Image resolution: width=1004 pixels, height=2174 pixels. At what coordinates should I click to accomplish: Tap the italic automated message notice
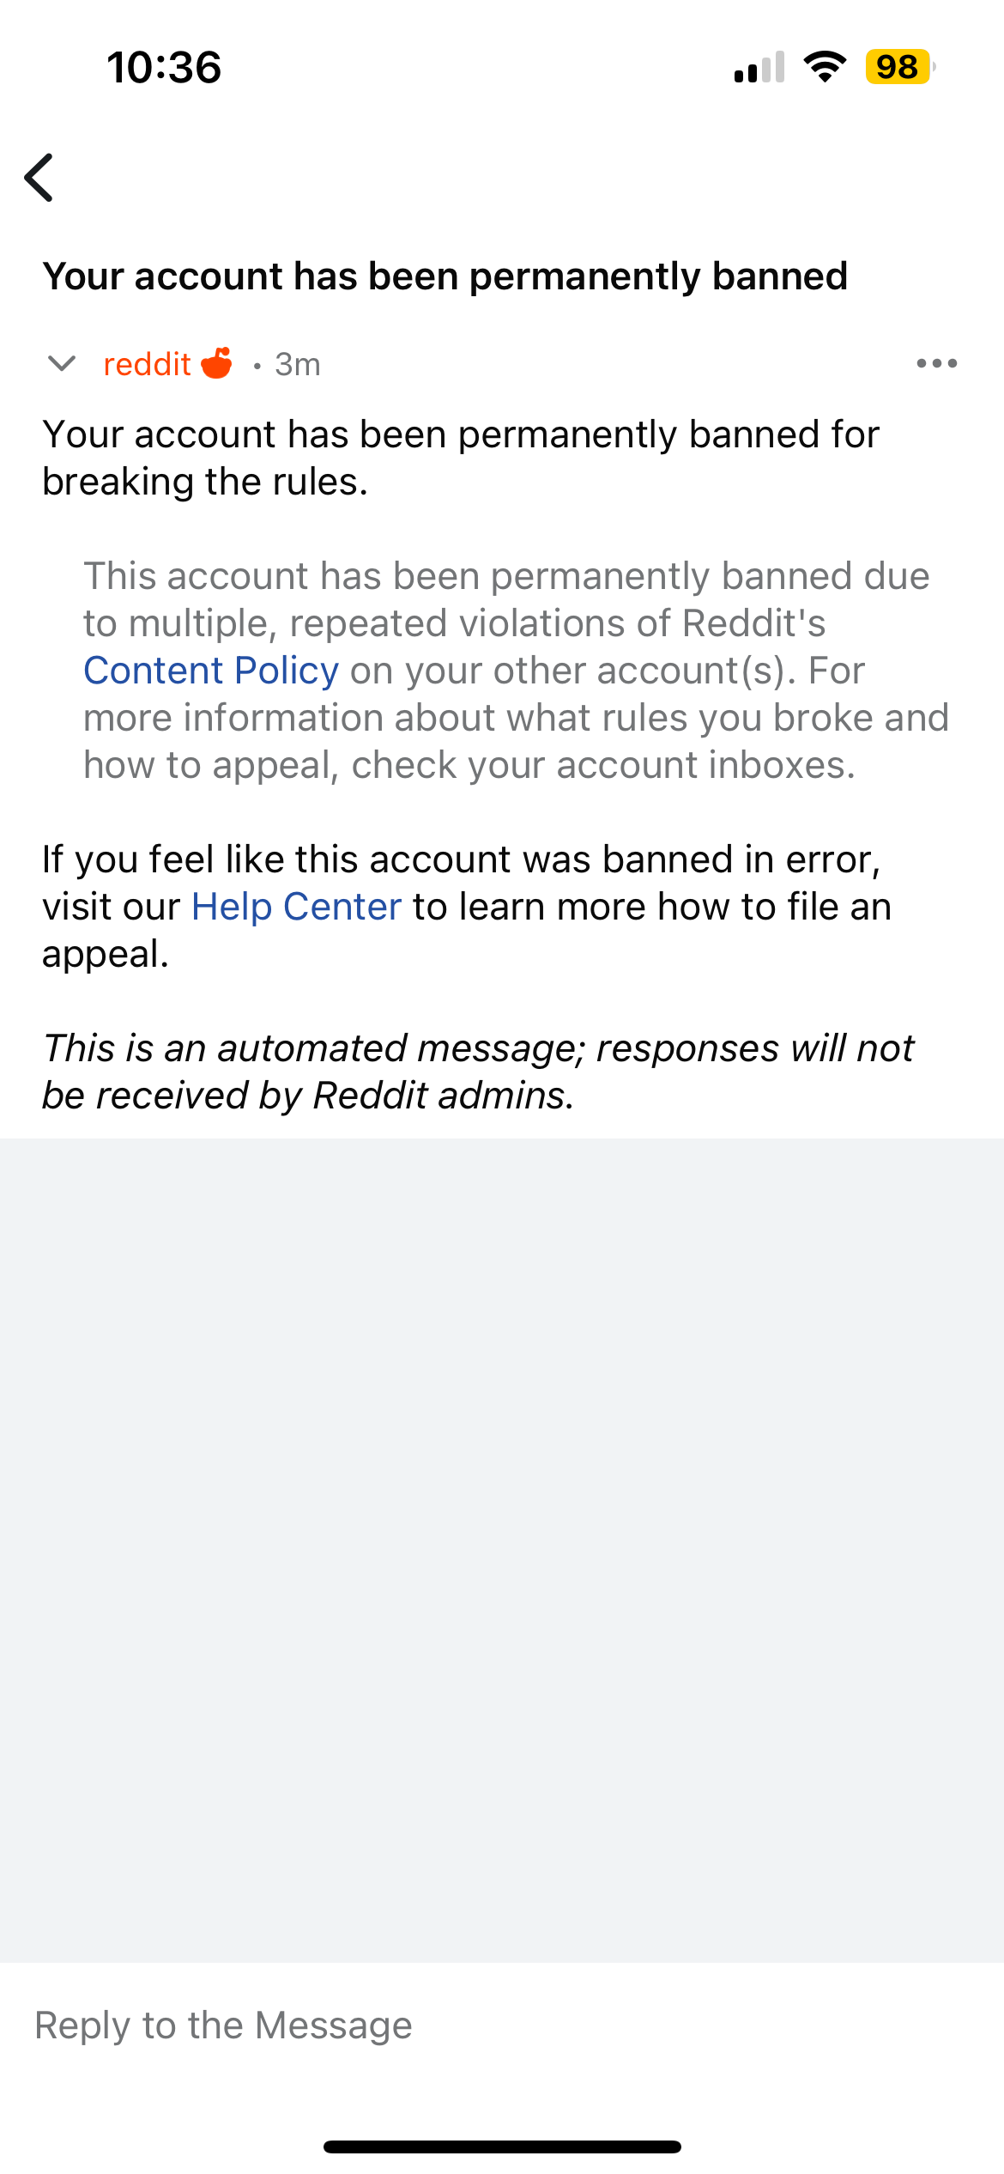(478, 1072)
